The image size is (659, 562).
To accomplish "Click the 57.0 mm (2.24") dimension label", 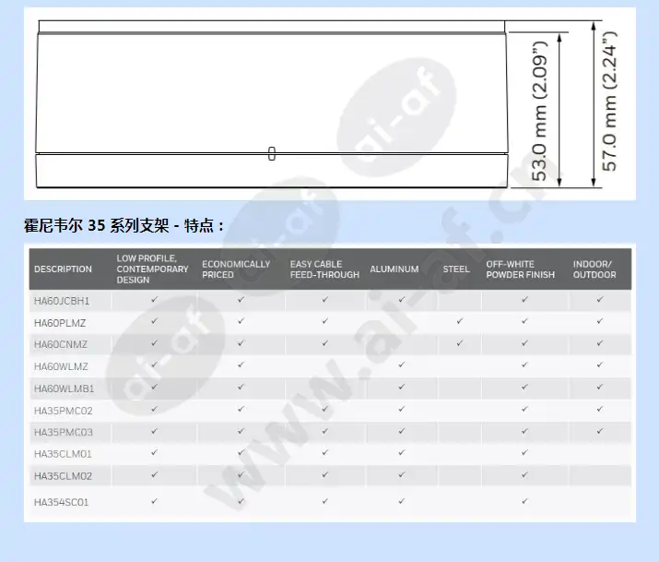I will tap(610, 102).
